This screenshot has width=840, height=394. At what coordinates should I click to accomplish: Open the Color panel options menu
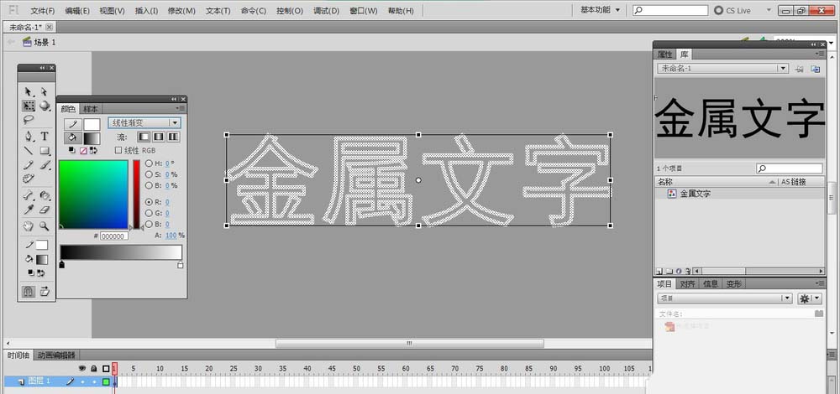pos(181,108)
